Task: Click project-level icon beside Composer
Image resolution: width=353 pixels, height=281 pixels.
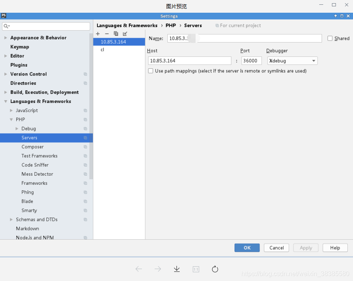Action: click(85, 147)
